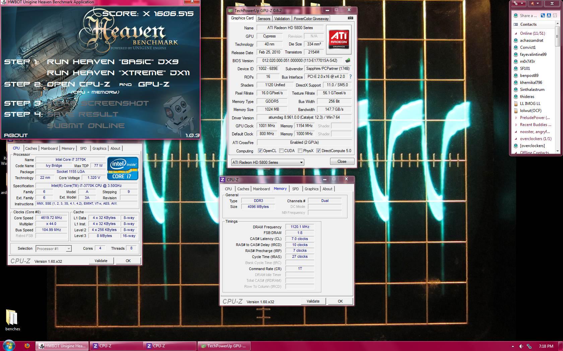This screenshot has height=351, width=563.
Task: Switch to Caches tab in CPU-Z CPU window
Action: click(x=31, y=148)
